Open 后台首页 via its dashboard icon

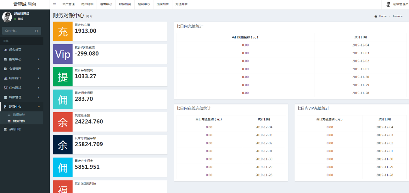pyautogui.click(x=6, y=50)
